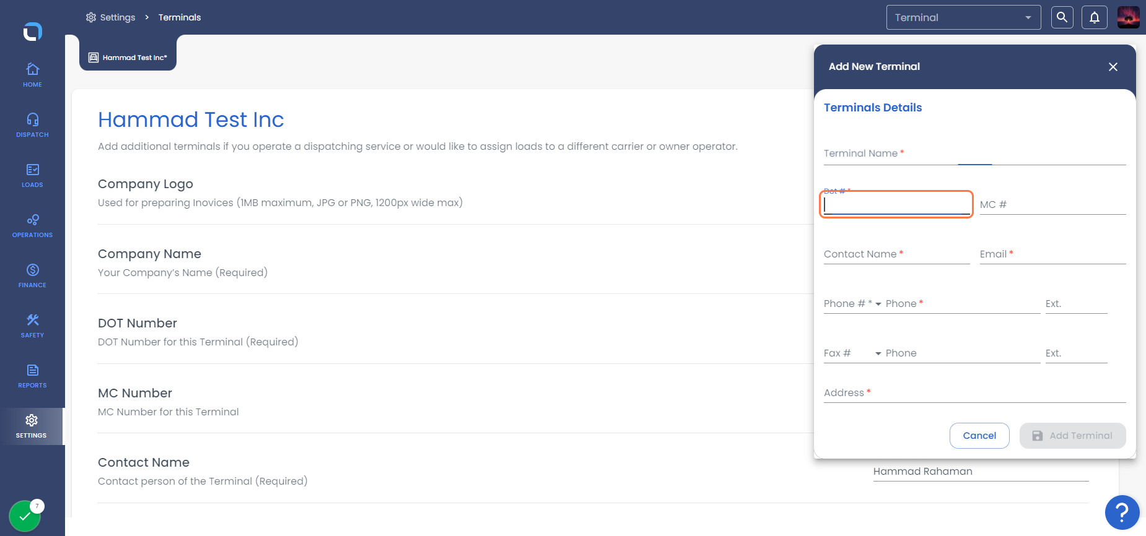Focus the Fax phone number field

963,353
